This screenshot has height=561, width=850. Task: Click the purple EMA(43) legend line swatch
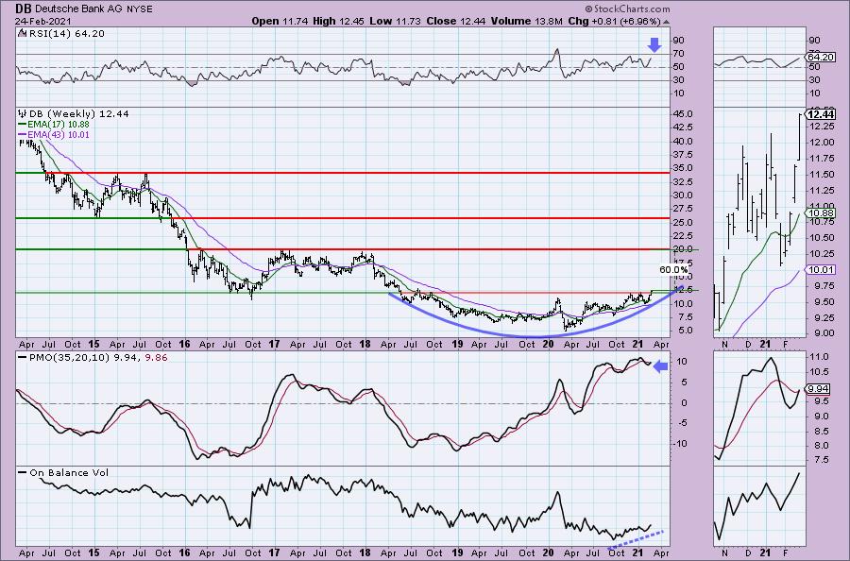(23, 134)
